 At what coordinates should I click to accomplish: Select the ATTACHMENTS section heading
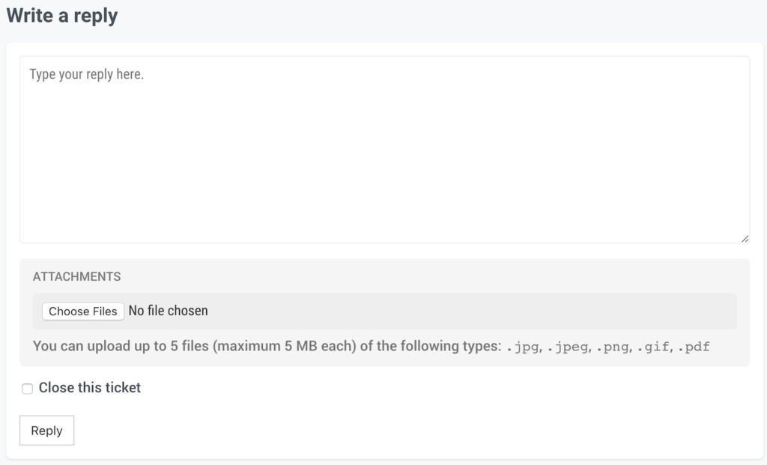77,276
